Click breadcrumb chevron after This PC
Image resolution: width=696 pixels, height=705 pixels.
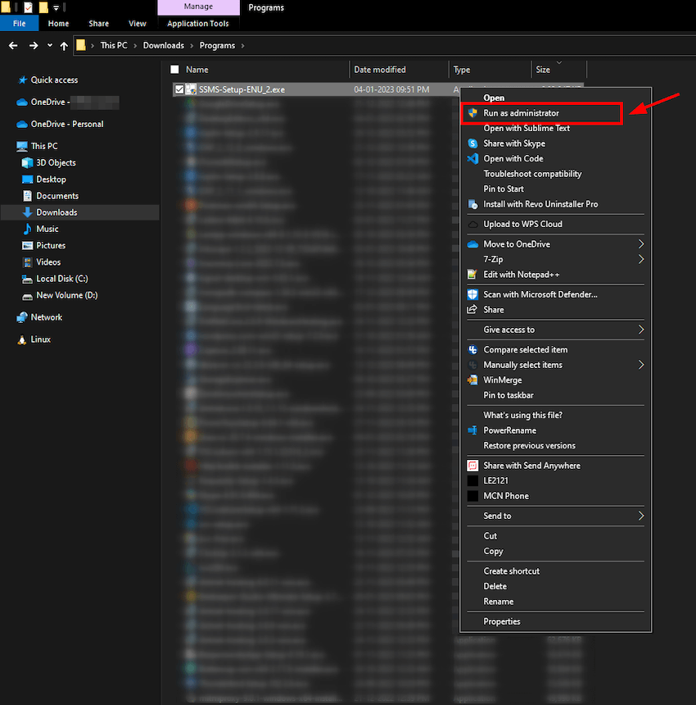pos(135,45)
